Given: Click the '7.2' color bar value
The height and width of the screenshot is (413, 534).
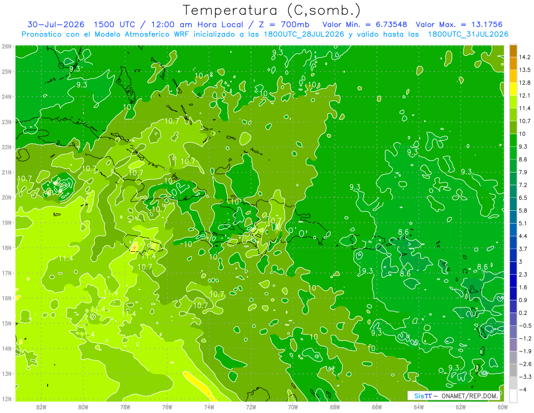Looking at the screenshot, I should [x=523, y=185].
